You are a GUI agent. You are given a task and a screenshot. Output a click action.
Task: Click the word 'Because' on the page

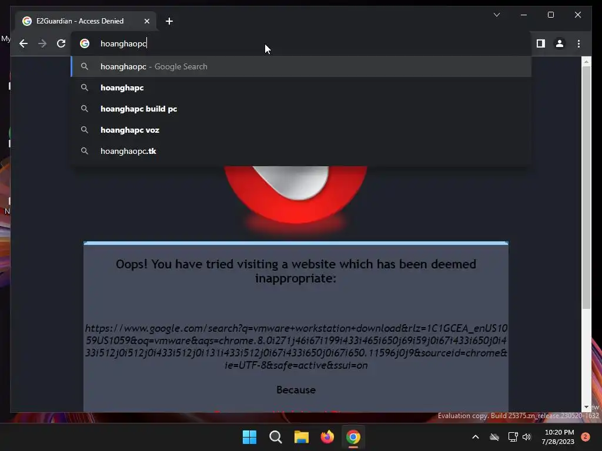(296, 390)
